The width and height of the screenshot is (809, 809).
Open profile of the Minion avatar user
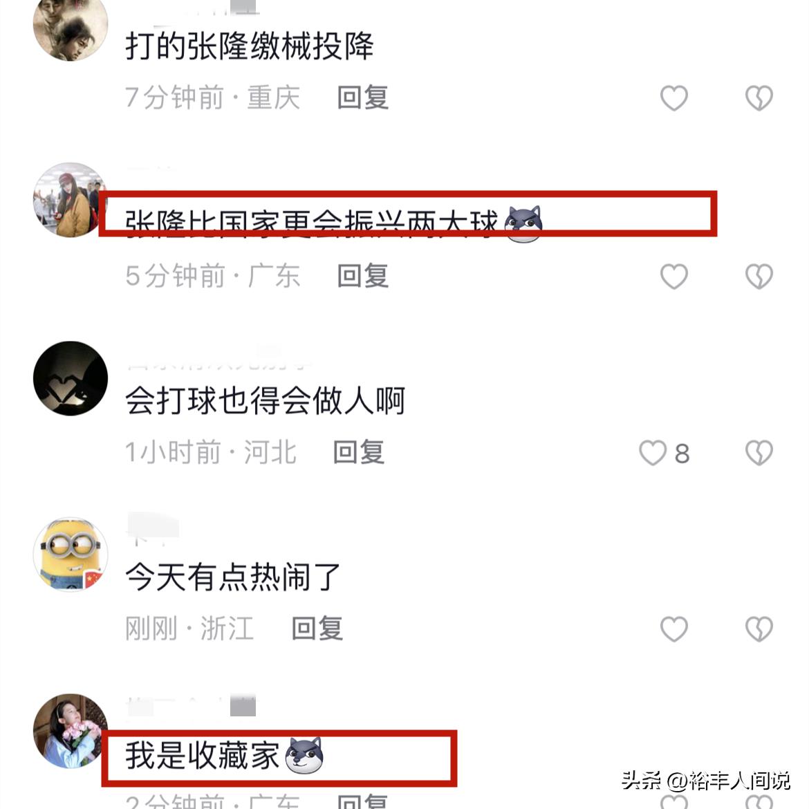tap(71, 554)
